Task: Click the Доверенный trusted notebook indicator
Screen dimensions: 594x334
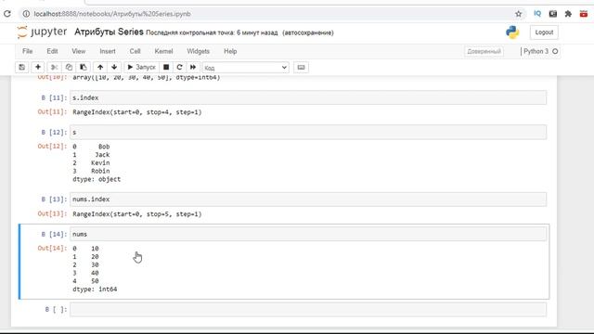Action: [x=484, y=51]
